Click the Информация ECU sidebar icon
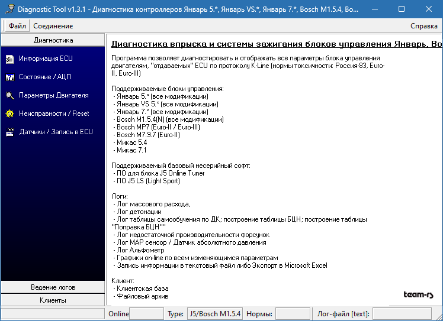443x321 pixels. tap(10, 59)
